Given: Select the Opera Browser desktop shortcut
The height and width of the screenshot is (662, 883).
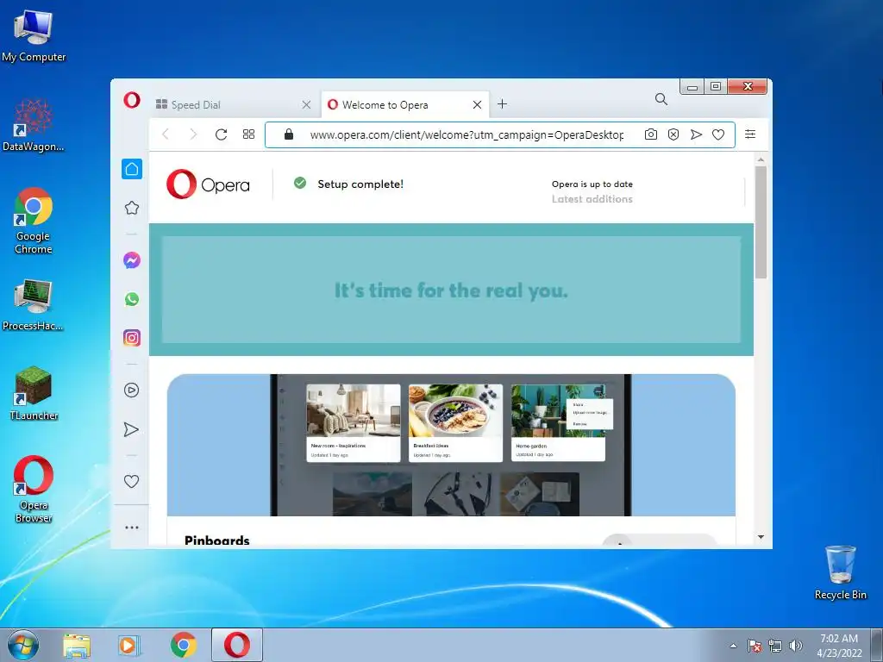Looking at the screenshot, I should [34, 490].
